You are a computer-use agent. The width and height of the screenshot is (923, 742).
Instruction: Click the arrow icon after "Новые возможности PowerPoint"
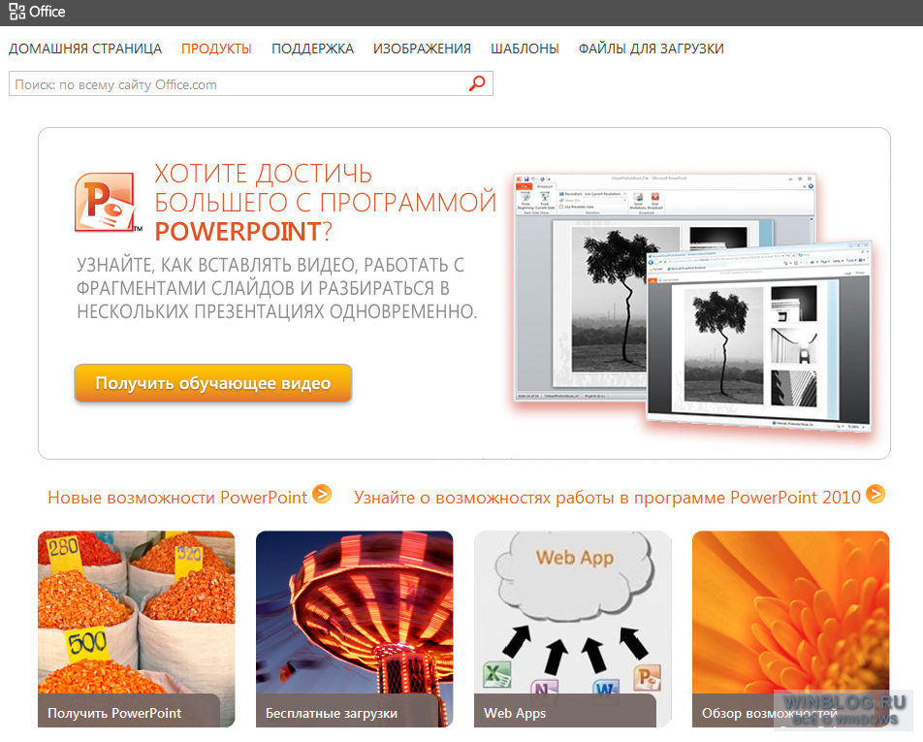coord(322,494)
